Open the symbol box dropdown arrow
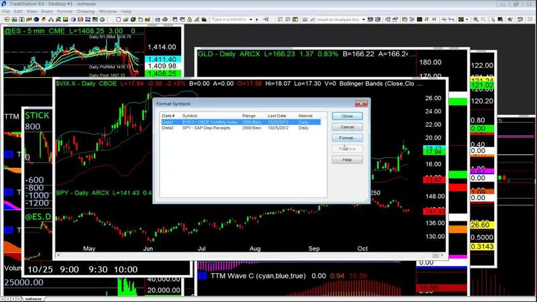The width and height of the screenshot is (537, 302). click(x=250, y=19)
